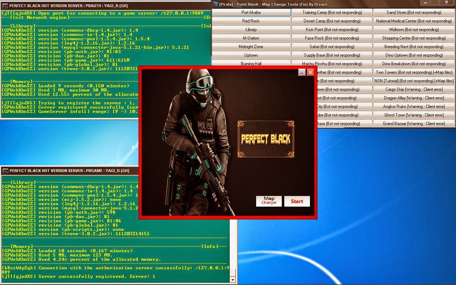Select the Library map

pos(250,29)
